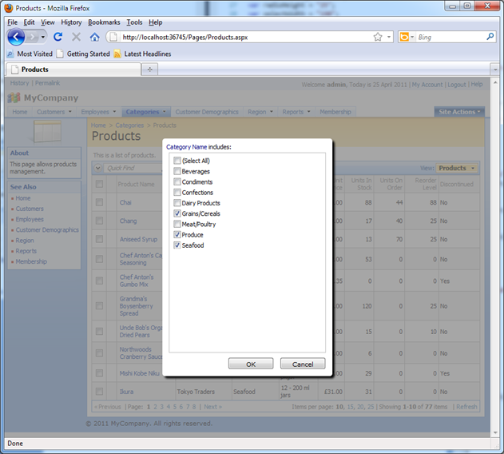504x454 pixels.
Task: Enable the Condiments checkbox
Action: point(177,181)
